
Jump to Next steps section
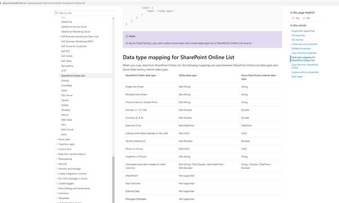[x=297, y=76]
